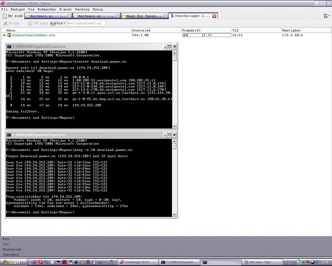Click the monitor quick launch icon
This screenshot has height=266, width=332.
pyautogui.click(x=70, y=262)
